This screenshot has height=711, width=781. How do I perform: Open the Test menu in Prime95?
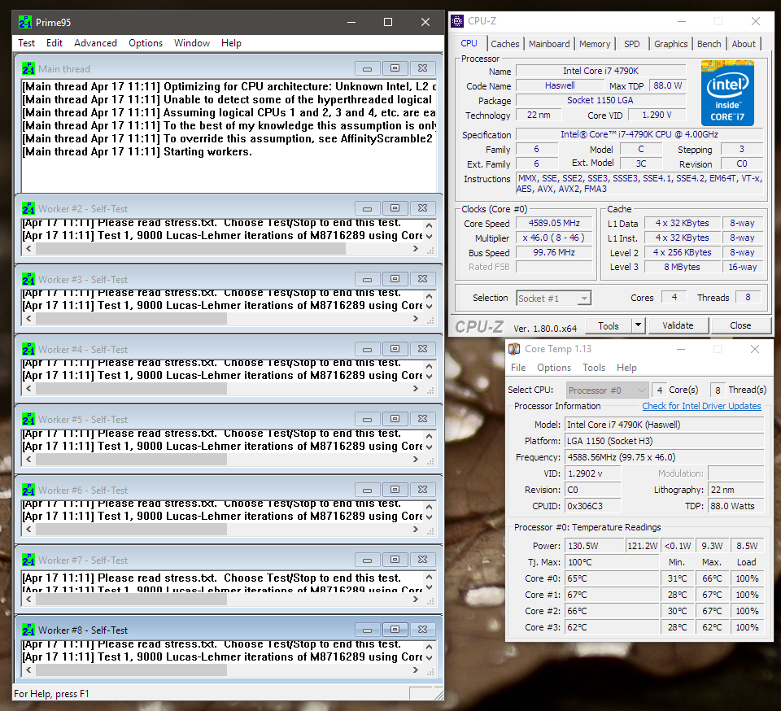[x=26, y=43]
